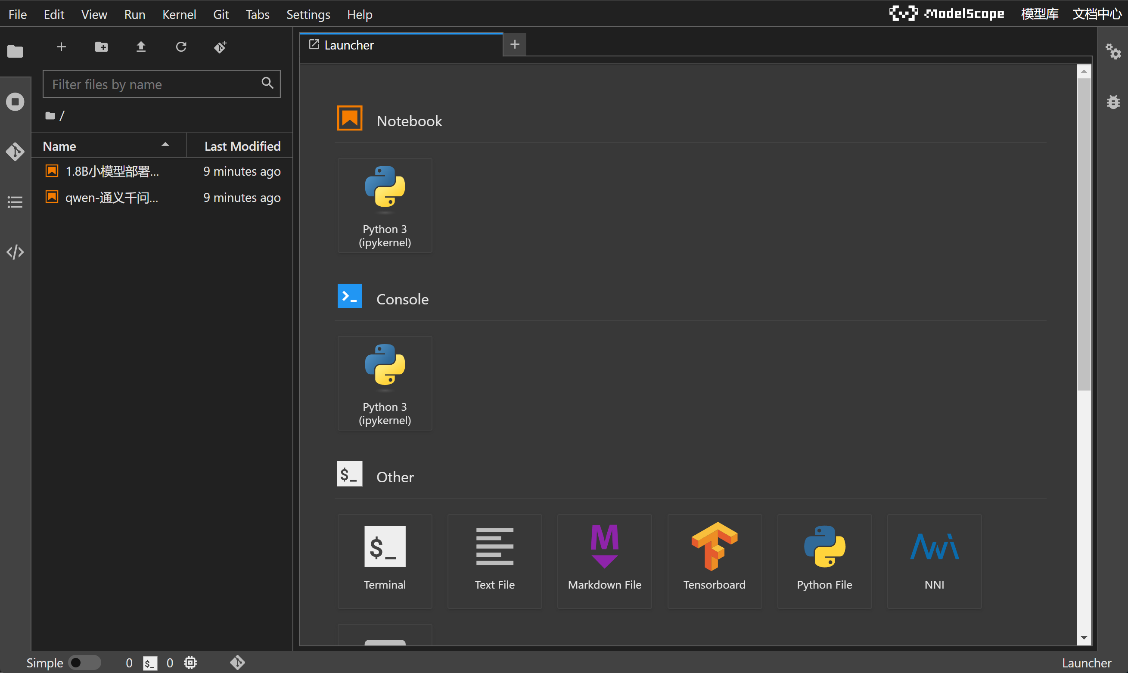Open Running Terminals and Kernels panel
1128x673 pixels.
pos(15,102)
